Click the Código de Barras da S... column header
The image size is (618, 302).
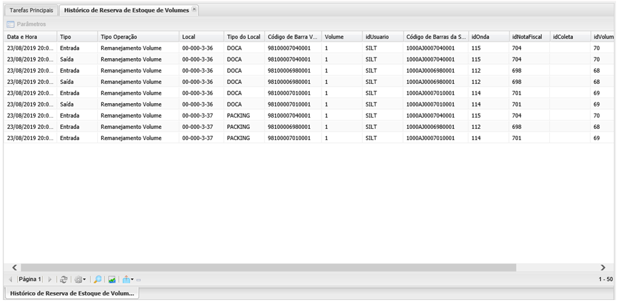[x=435, y=37]
